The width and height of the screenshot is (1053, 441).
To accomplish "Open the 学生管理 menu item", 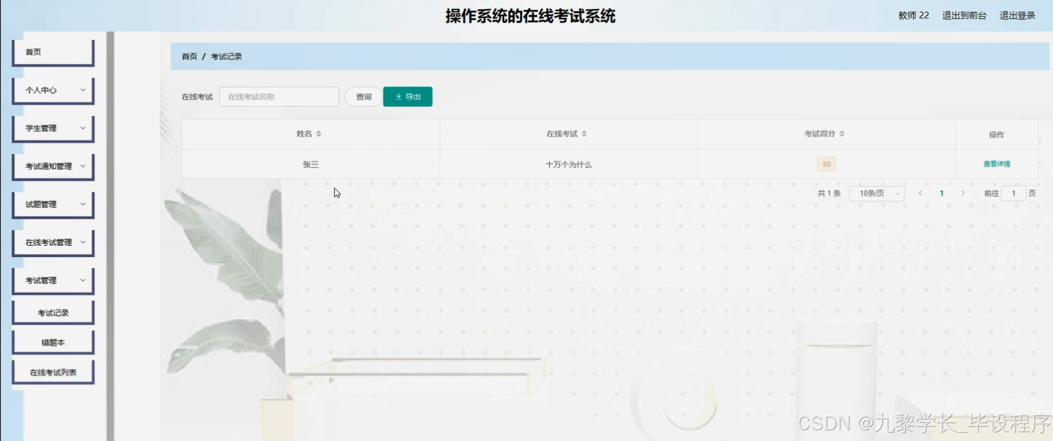I will [x=53, y=128].
